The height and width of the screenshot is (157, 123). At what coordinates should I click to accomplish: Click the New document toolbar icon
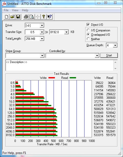point(6,17)
